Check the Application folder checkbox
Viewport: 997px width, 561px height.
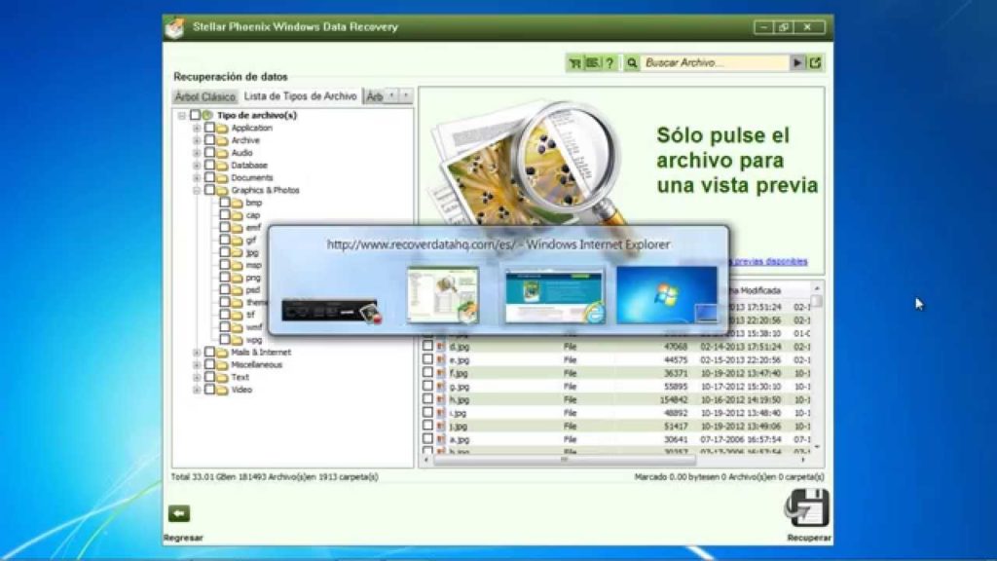pos(209,128)
